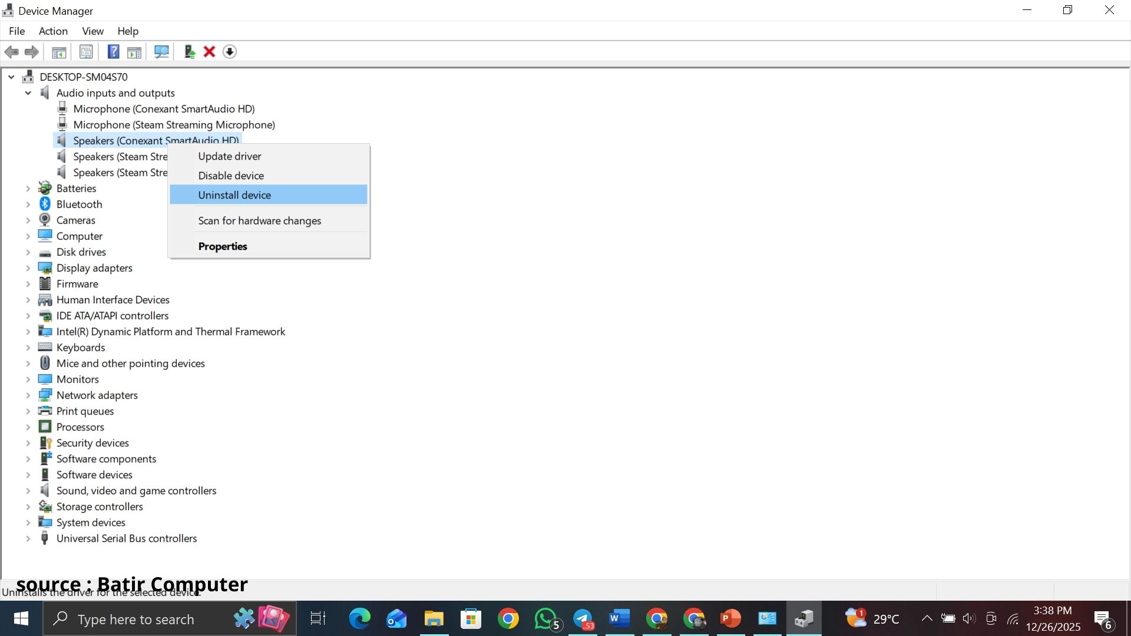Image resolution: width=1131 pixels, height=636 pixels.
Task: Select the Storage controllers row
Action: (x=100, y=506)
